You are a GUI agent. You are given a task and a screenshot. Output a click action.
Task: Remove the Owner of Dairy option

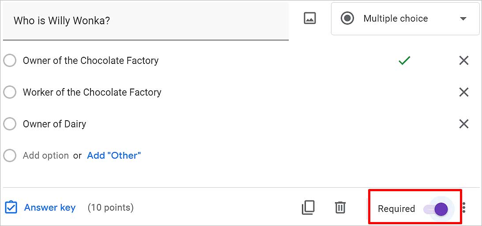(463, 124)
